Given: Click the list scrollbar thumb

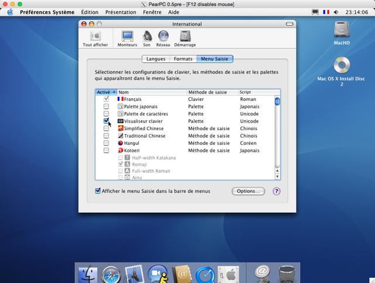Looking at the screenshot, I should click(277, 101).
